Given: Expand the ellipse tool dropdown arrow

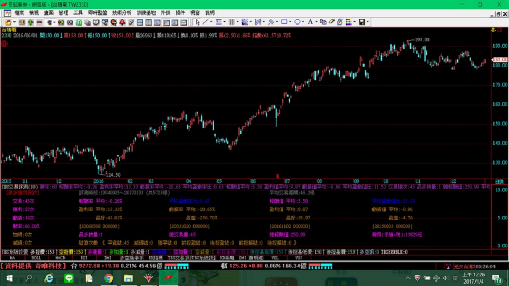Looking at the screenshot, I should (303, 22).
